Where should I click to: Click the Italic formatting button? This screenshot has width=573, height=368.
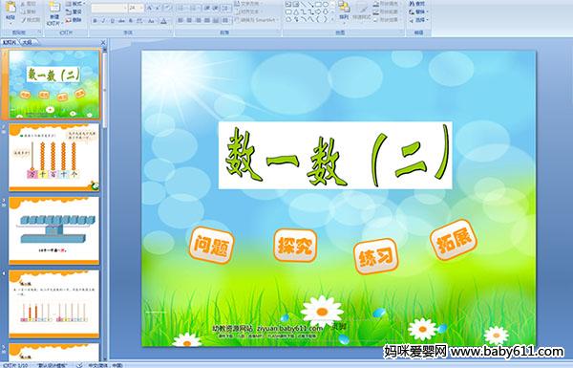tap(103, 21)
